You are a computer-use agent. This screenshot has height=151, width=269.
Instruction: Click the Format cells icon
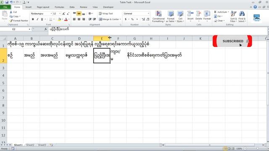pos(207,14)
